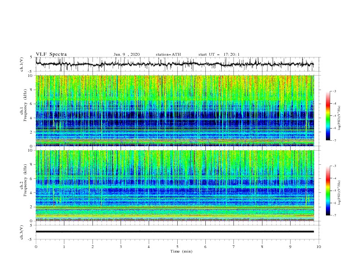Viewport: 359px width, 277px height.
Task: Click the 'Time (min)' axis label
Action: (181, 251)
